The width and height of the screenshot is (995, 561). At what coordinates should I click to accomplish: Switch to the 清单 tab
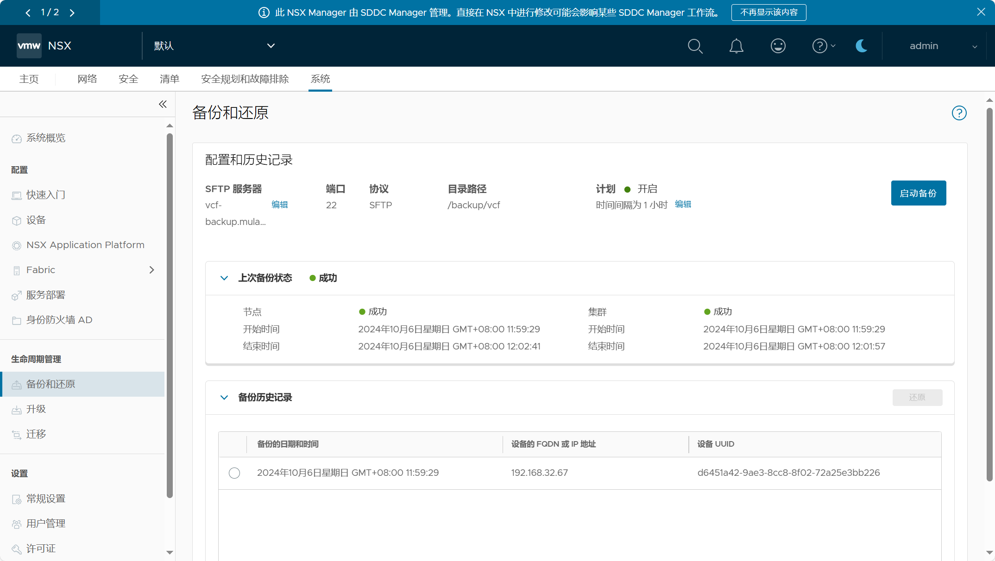pos(170,79)
